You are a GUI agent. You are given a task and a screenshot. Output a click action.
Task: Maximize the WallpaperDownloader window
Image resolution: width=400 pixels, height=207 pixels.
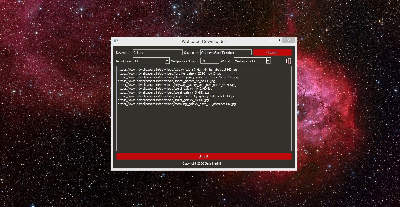278,40
